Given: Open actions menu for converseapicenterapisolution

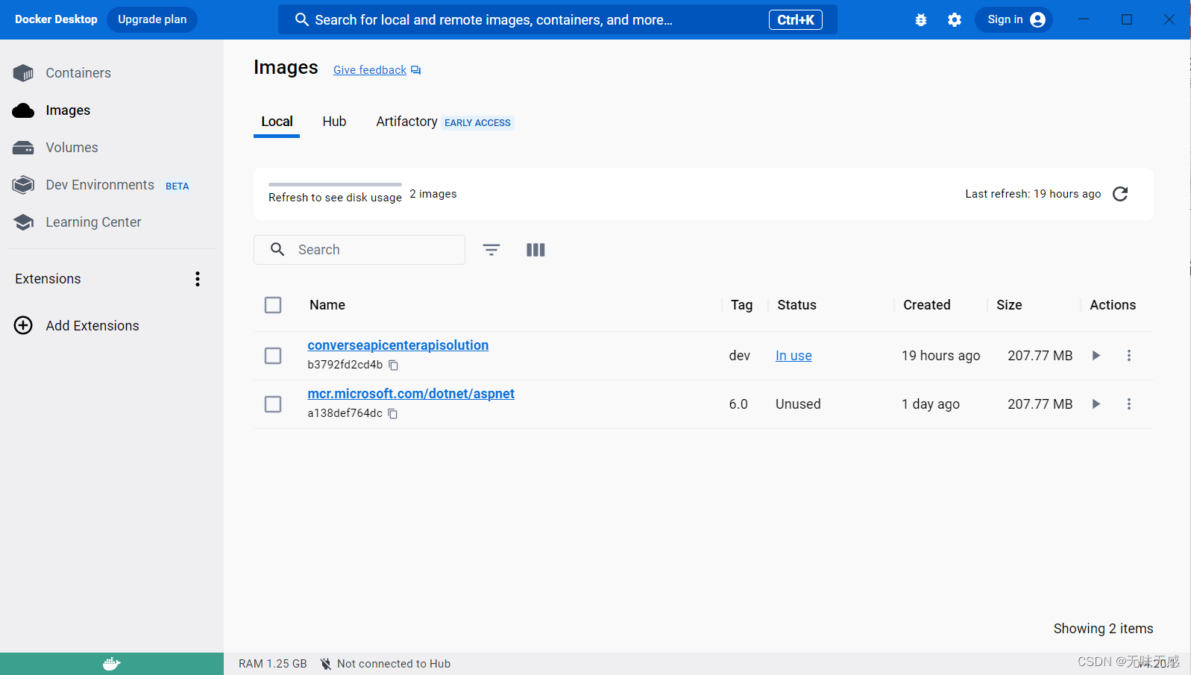Looking at the screenshot, I should (1129, 356).
